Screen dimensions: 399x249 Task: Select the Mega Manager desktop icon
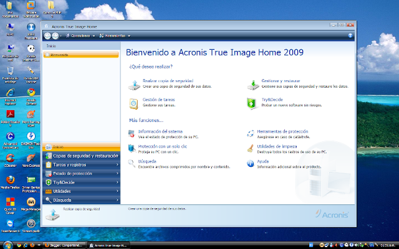[31, 204]
